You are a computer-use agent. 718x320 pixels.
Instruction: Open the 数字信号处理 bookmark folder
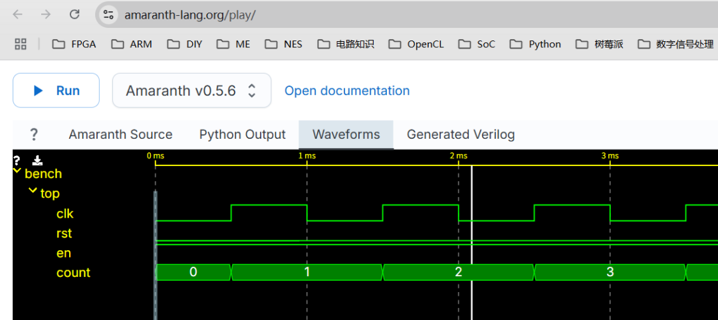676,44
